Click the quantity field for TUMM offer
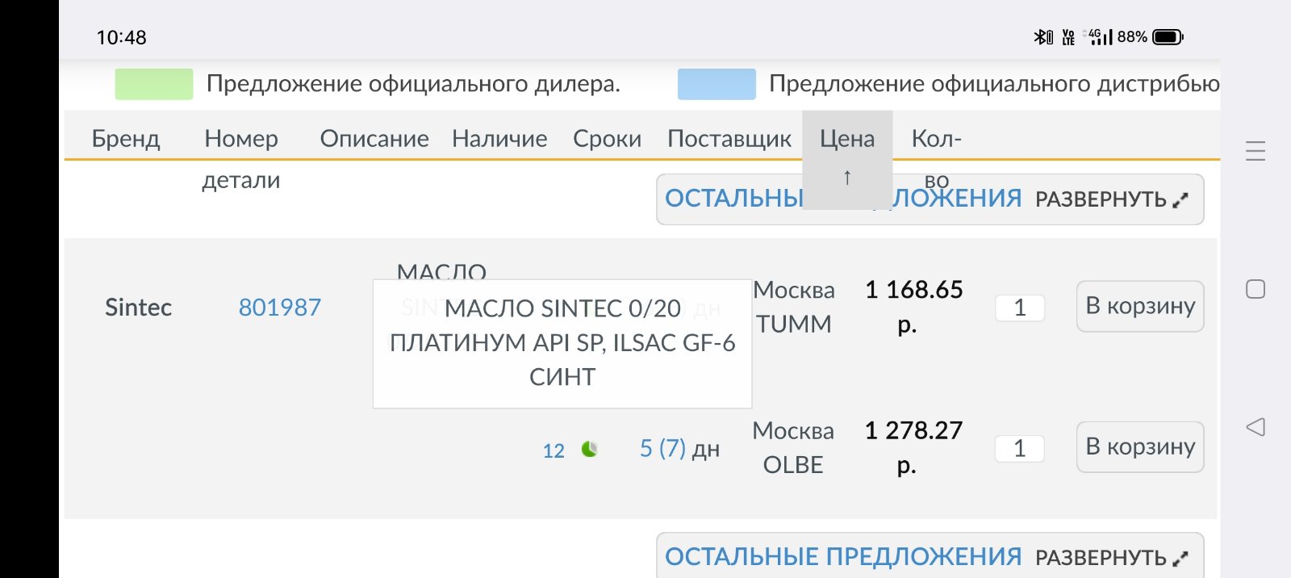 pyautogui.click(x=1020, y=308)
